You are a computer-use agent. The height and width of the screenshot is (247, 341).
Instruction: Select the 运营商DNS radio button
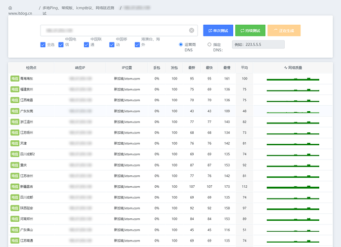pyautogui.click(x=181, y=44)
